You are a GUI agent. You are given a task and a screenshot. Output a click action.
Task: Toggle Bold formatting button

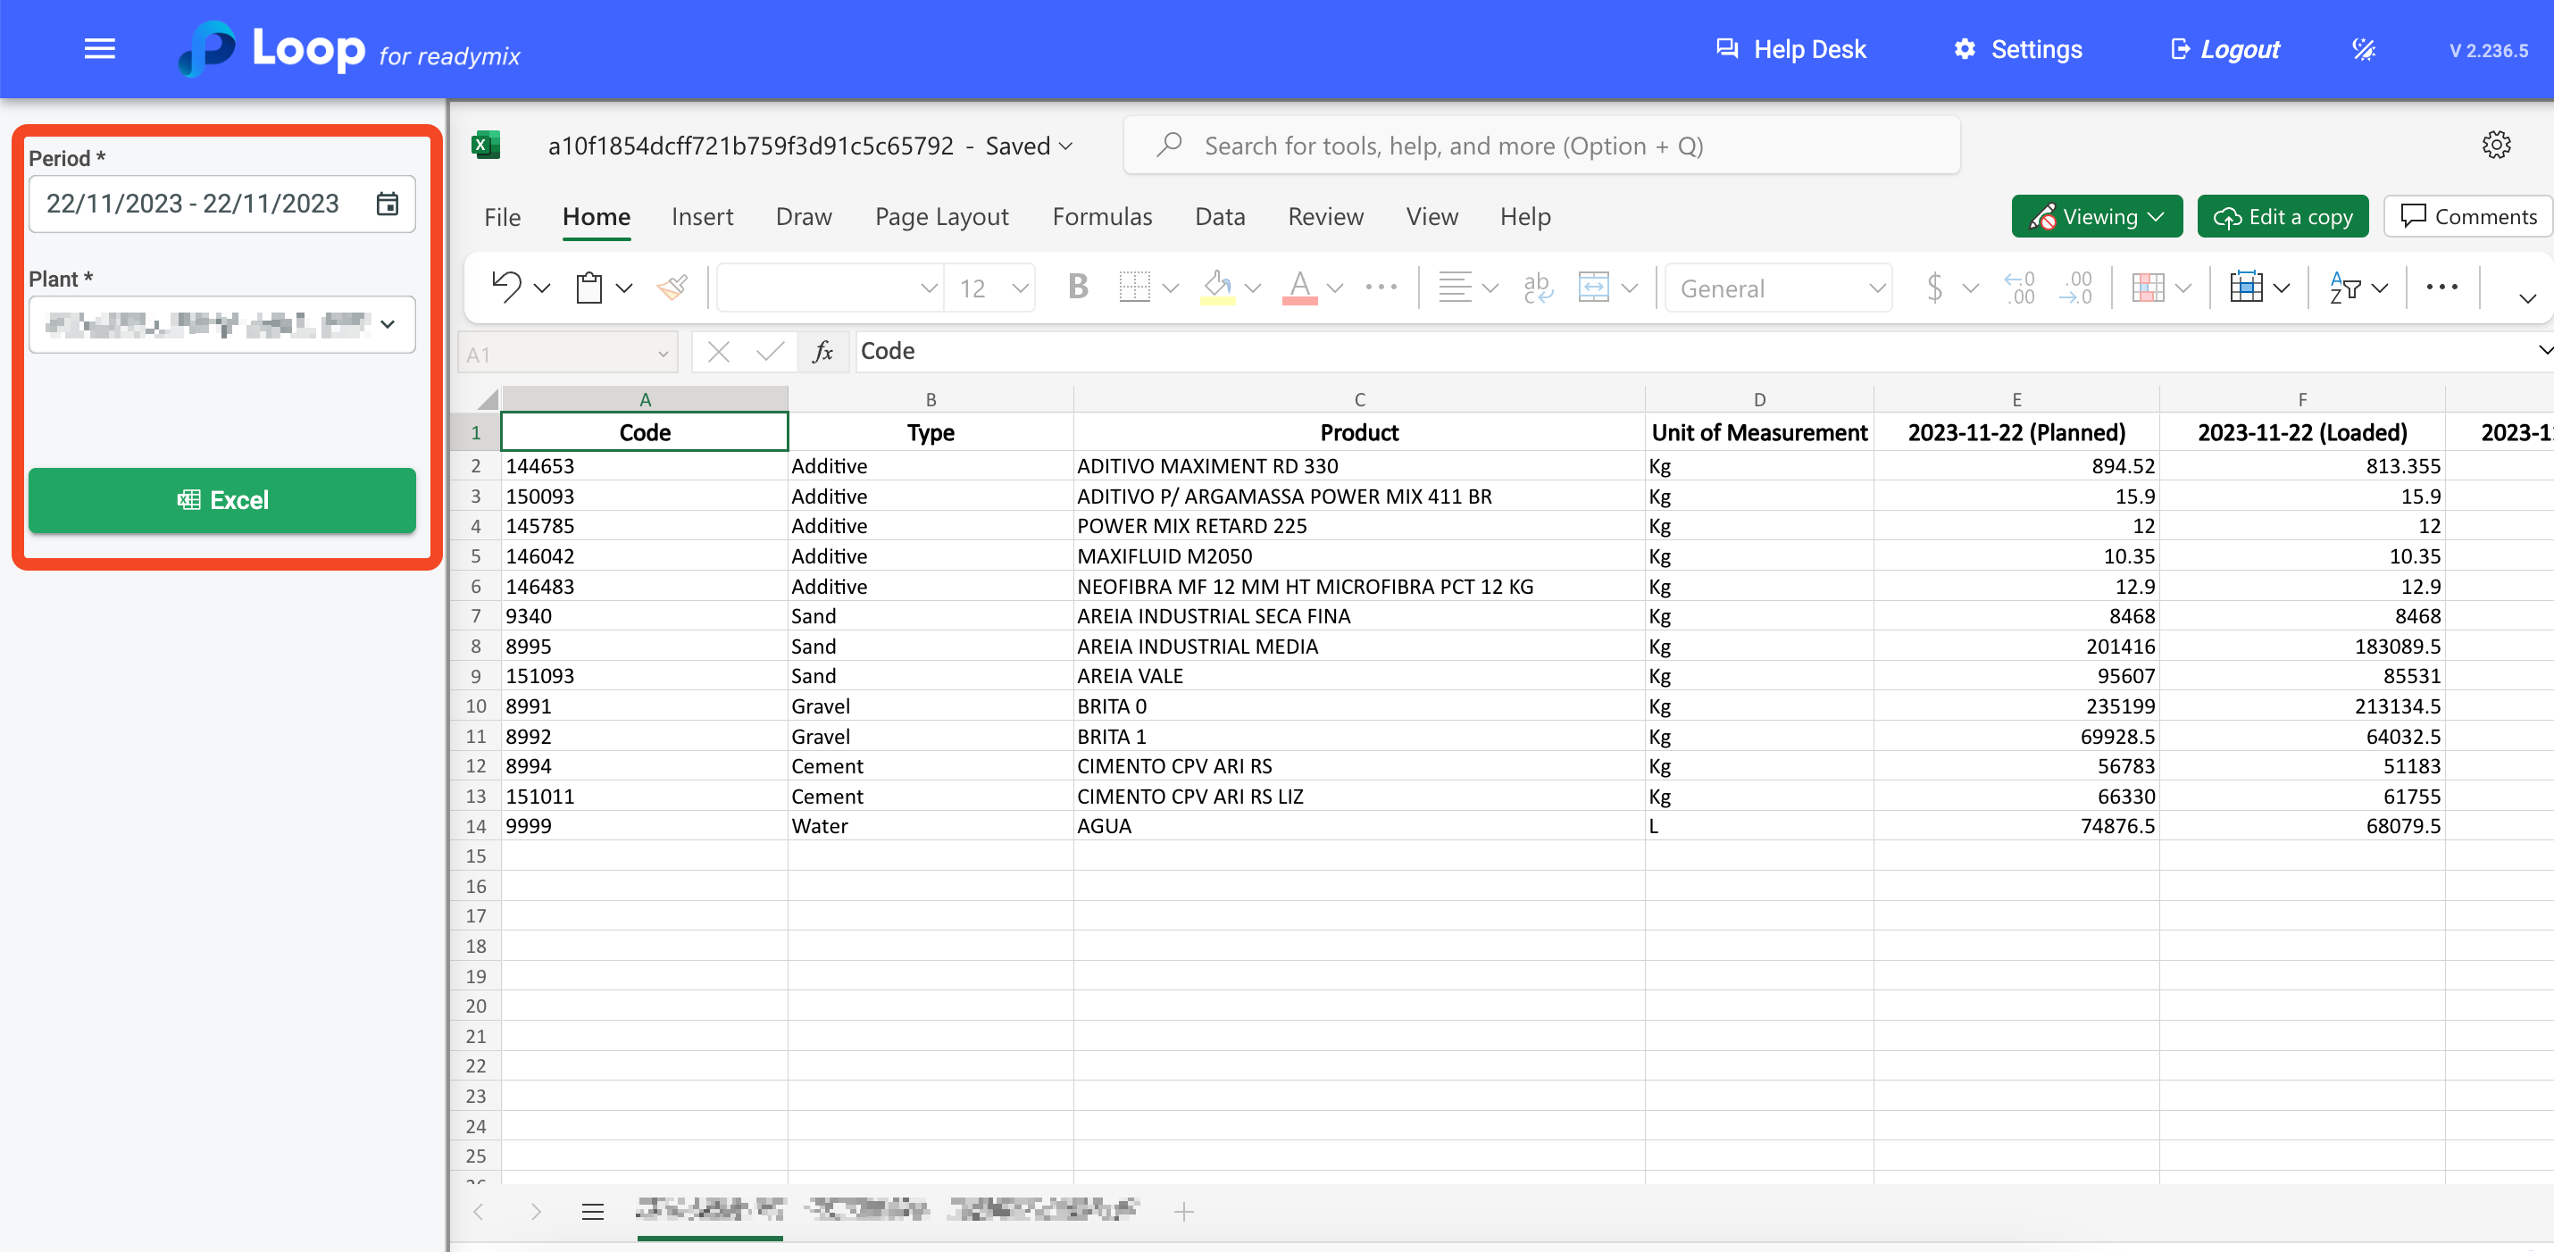pyautogui.click(x=1078, y=288)
